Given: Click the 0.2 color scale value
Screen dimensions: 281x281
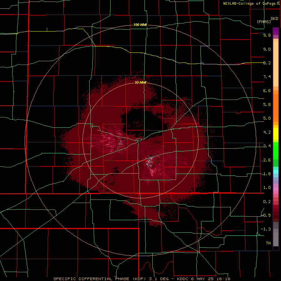Looking at the screenshot, I should pyautogui.click(x=267, y=202).
